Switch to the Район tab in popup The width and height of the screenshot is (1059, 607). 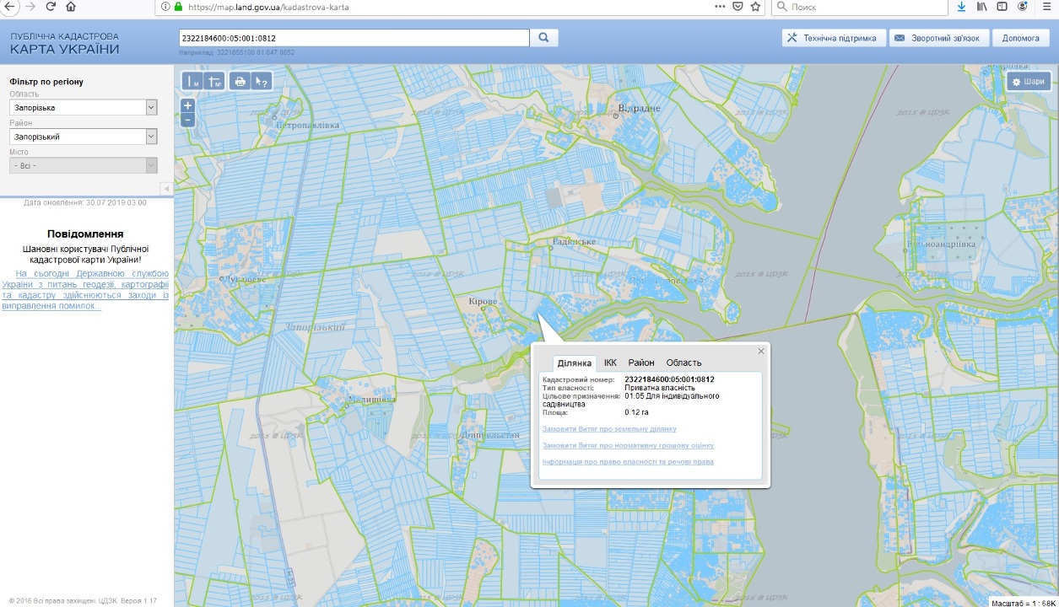(641, 363)
